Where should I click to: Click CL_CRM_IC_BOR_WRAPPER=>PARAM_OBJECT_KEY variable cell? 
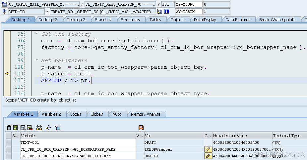78,156
